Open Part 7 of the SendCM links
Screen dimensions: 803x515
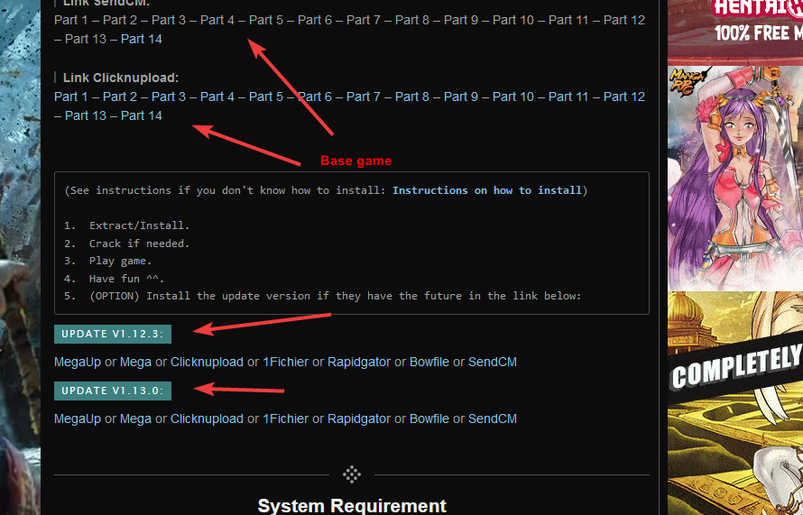364,20
